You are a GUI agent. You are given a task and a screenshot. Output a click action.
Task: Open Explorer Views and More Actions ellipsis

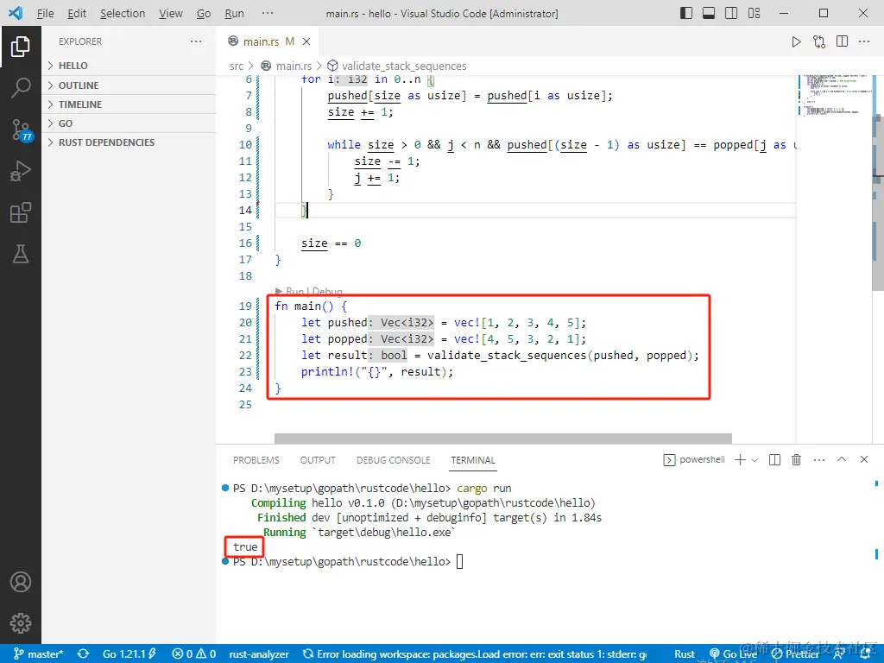pos(196,41)
